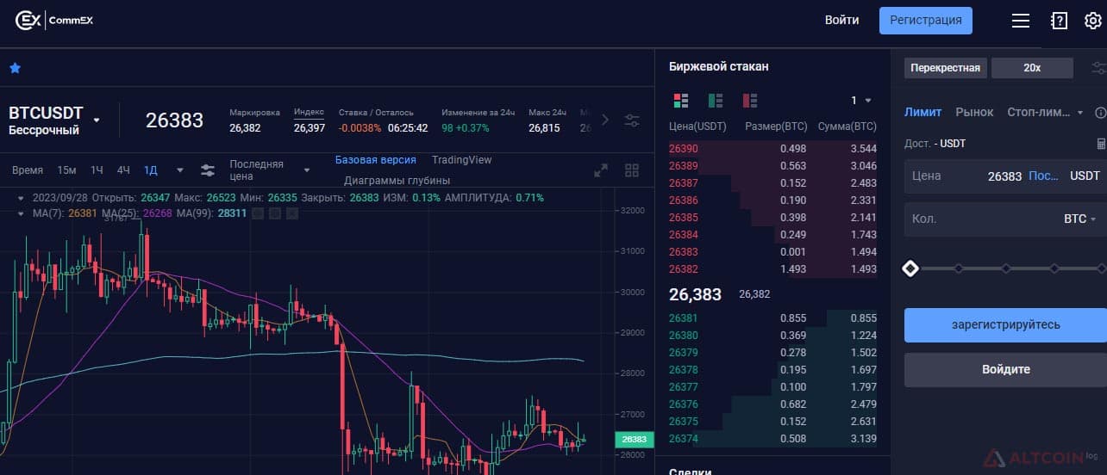
Task: Open BTC quantity unit dropdown
Action: [x=1080, y=219]
